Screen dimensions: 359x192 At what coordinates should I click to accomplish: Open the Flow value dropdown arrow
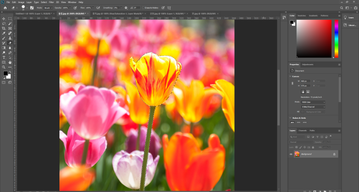(x=93, y=8)
